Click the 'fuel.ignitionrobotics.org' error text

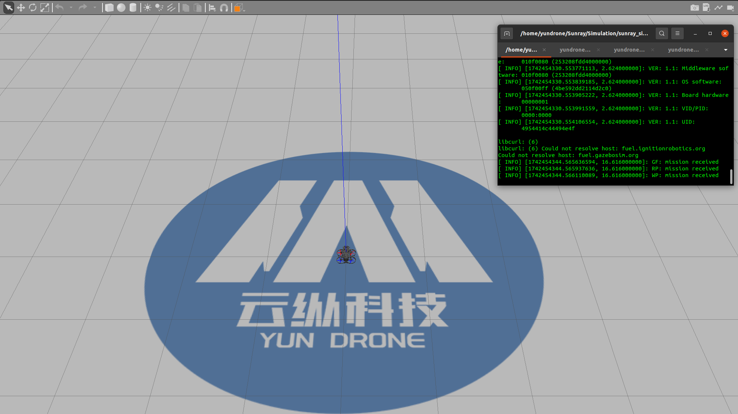[663, 149]
